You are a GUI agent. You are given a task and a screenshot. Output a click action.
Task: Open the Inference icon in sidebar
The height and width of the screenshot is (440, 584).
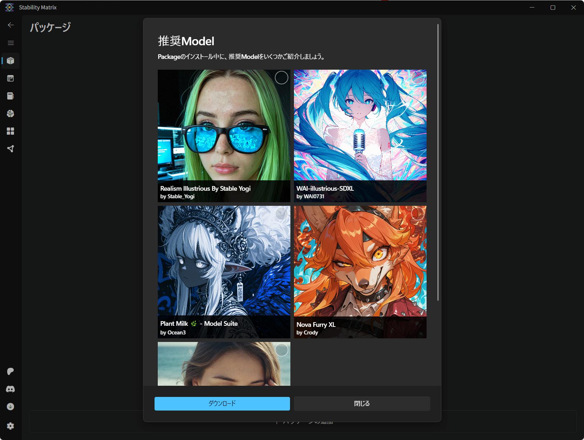10,78
